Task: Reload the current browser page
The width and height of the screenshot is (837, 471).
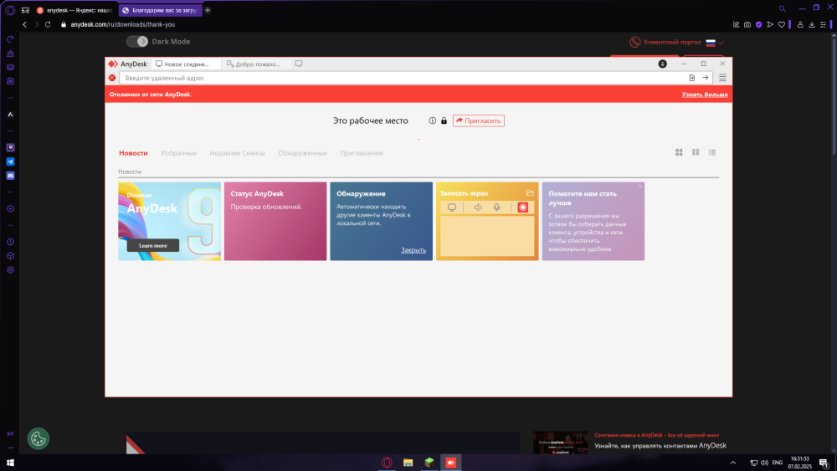Action: click(x=48, y=24)
